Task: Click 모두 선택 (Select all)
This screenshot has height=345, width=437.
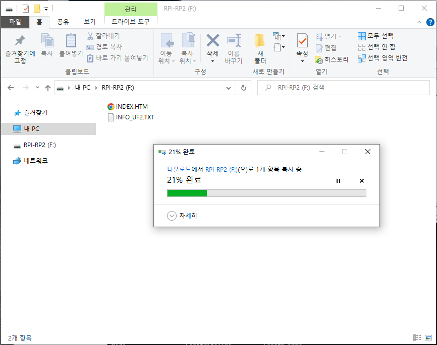Action: tap(375, 36)
